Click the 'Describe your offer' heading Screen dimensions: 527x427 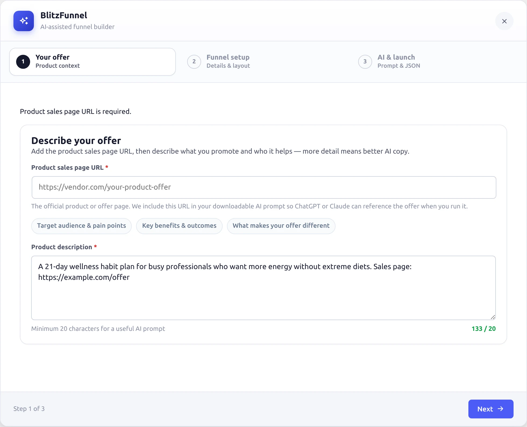pyautogui.click(x=76, y=140)
